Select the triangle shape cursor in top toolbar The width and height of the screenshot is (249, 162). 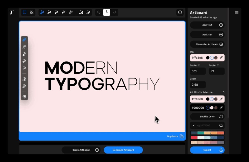(x=56, y=12)
